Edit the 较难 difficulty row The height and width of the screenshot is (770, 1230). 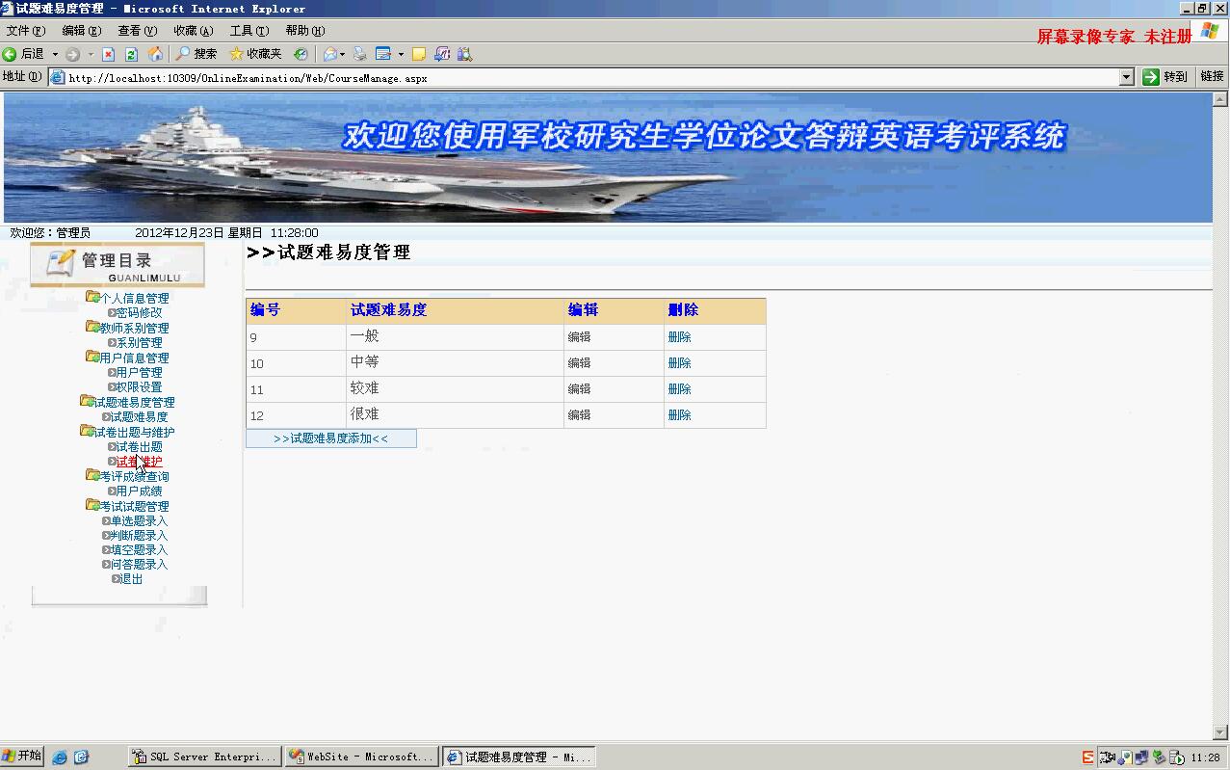coord(579,389)
